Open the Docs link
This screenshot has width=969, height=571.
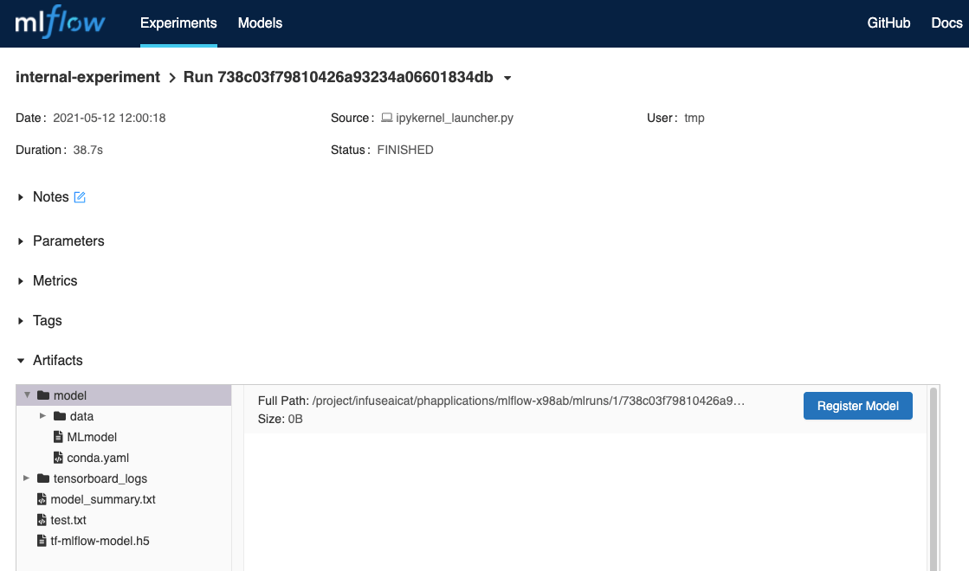click(946, 22)
